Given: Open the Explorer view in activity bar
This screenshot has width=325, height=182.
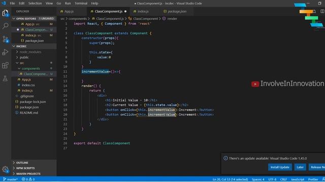Looking at the screenshot, I should (5, 13).
